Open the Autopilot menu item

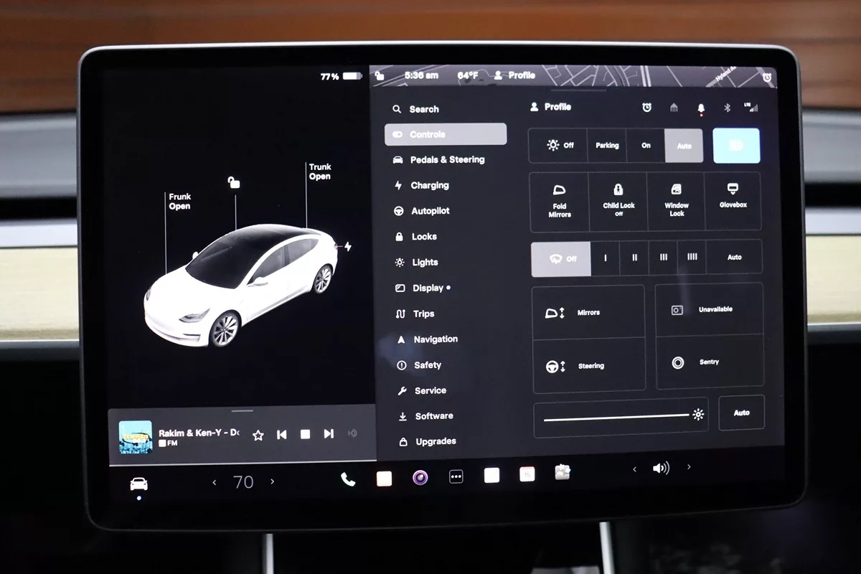pos(430,211)
